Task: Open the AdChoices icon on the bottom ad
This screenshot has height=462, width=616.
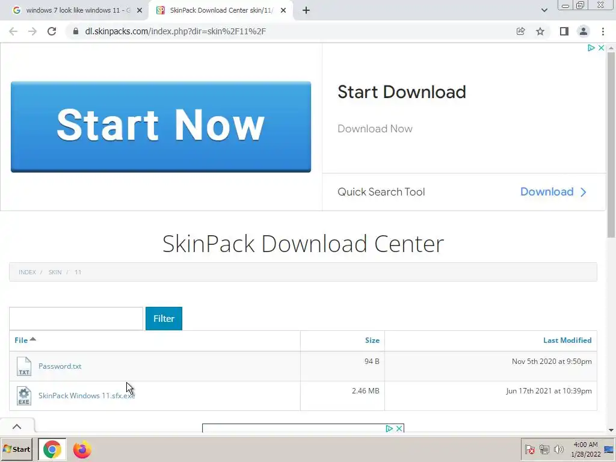Action: click(x=389, y=428)
